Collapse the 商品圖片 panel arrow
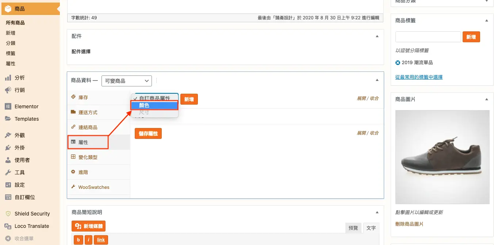494x245 pixels. pyautogui.click(x=486, y=99)
